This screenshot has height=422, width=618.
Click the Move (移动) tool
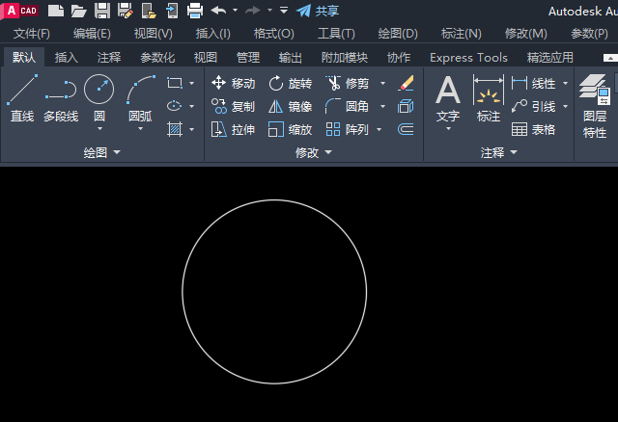pos(234,84)
